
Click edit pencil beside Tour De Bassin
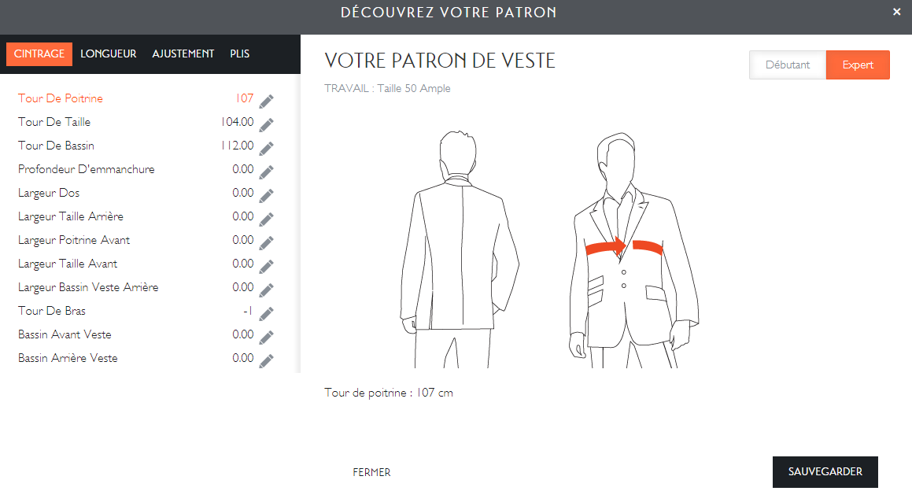[266, 148]
